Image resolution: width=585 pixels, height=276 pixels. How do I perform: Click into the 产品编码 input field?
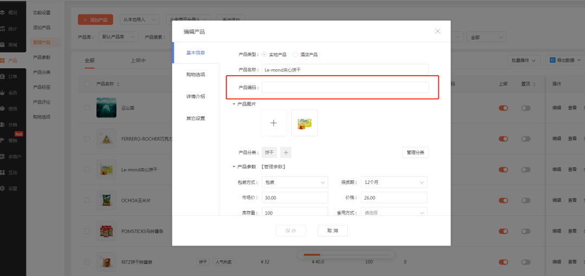345,88
